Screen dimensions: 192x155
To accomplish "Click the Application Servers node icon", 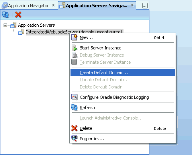I will tap(14, 25).
